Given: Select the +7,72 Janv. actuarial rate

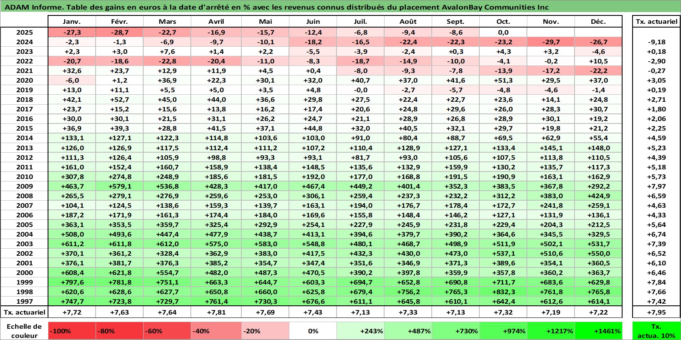Looking at the screenshot, I should [x=72, y=312].
